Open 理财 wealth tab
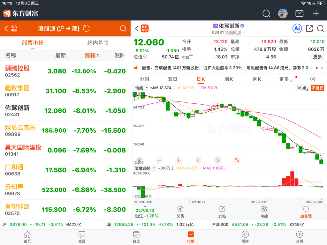 pyautogui.click(x=245, y=237)
